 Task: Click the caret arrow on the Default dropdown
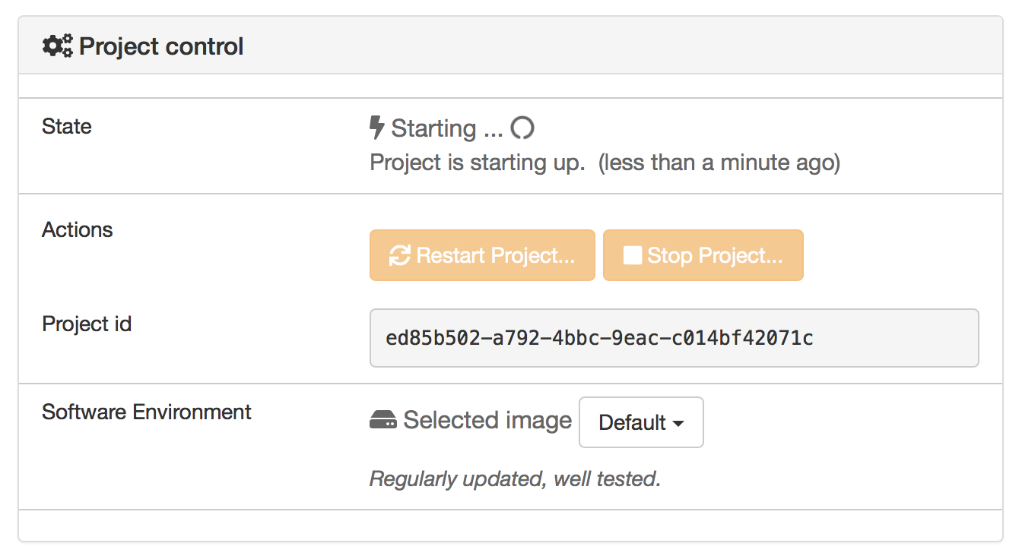click(x=678, y=423)
